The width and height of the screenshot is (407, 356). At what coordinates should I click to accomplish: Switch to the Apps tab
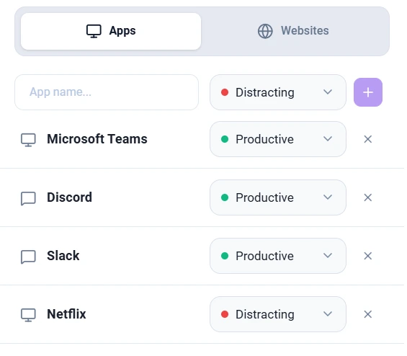pyautogui.click(x=111, y=31)
